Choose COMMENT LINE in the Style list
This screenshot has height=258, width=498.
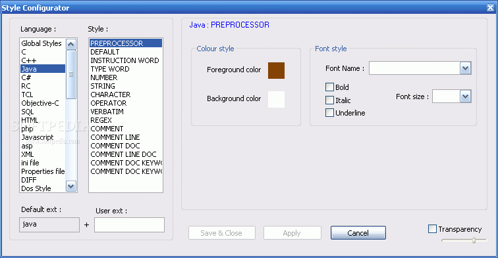pyautogui.click(x=115, y=137)
